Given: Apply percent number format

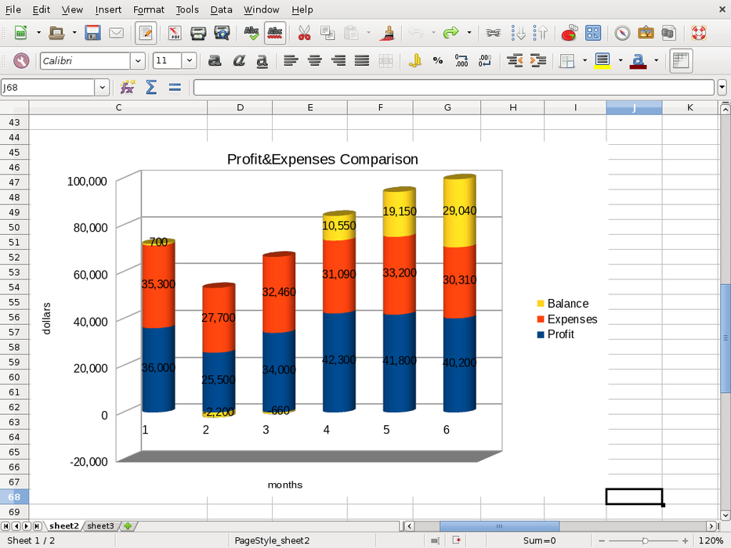Looking at the screenshot, I should (x=437, y=60).
